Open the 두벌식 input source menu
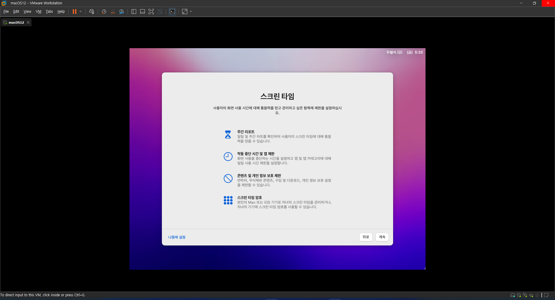The width and height of the screenshot is (555, 300). click(391, 52)
